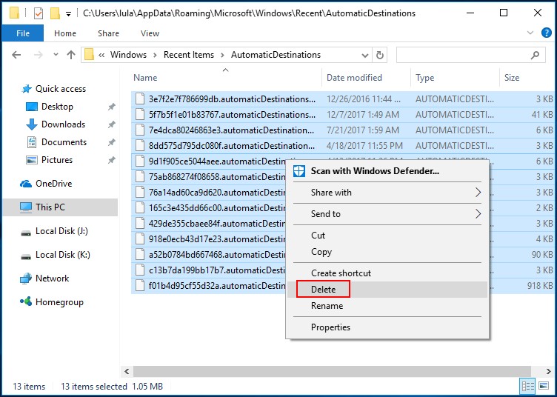557x397 pixels.
Task: Select Quick access in the navigation pane
Action: click(x=61, y=89)
